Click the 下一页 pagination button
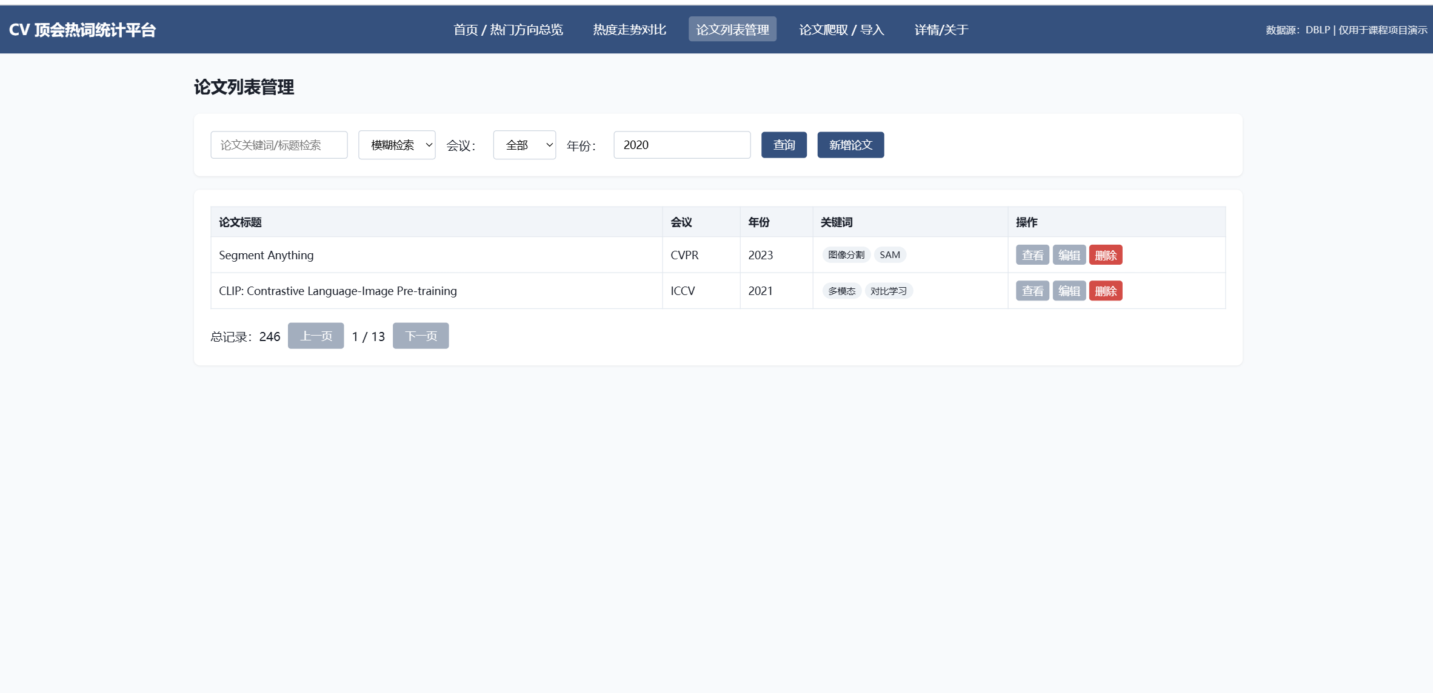1433x693 pixels. 421,336
